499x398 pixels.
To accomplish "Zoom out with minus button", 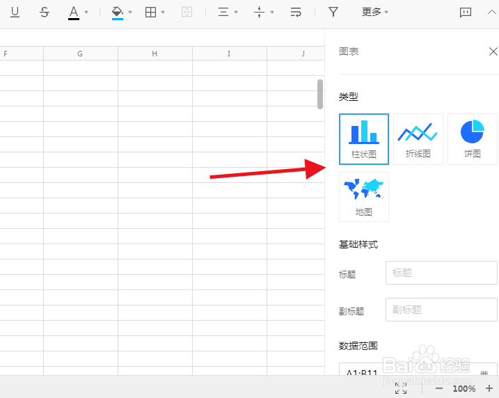I will [x=439, y=388].
